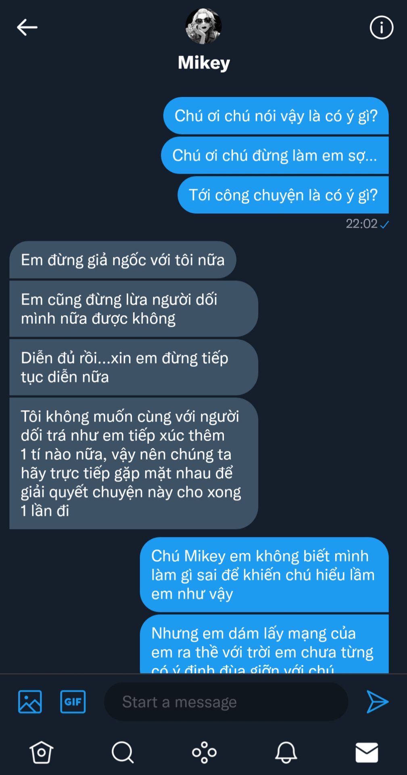Tap the back arrow icon

[x=27, y=27]
